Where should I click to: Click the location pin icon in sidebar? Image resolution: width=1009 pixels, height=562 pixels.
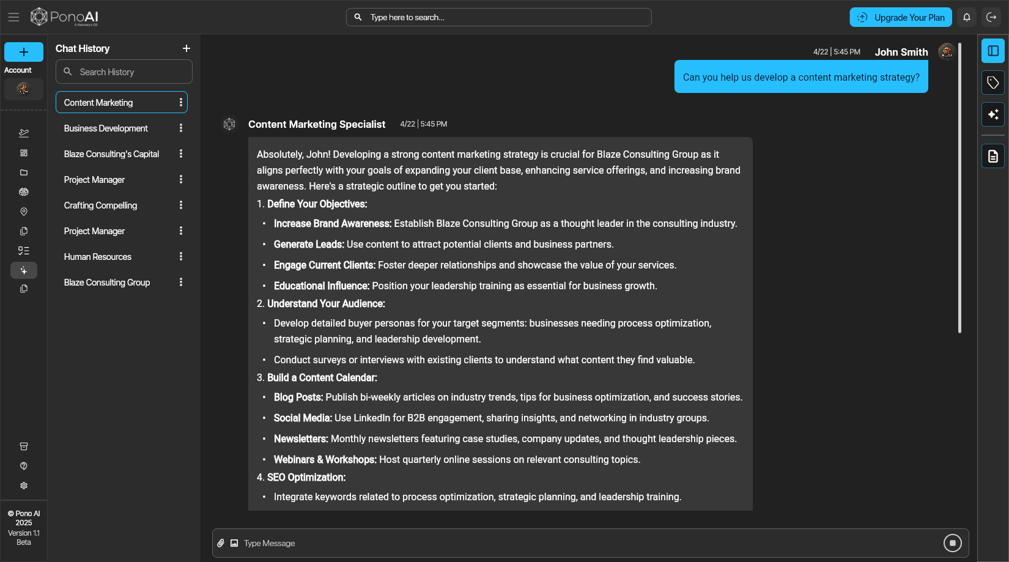24,212
